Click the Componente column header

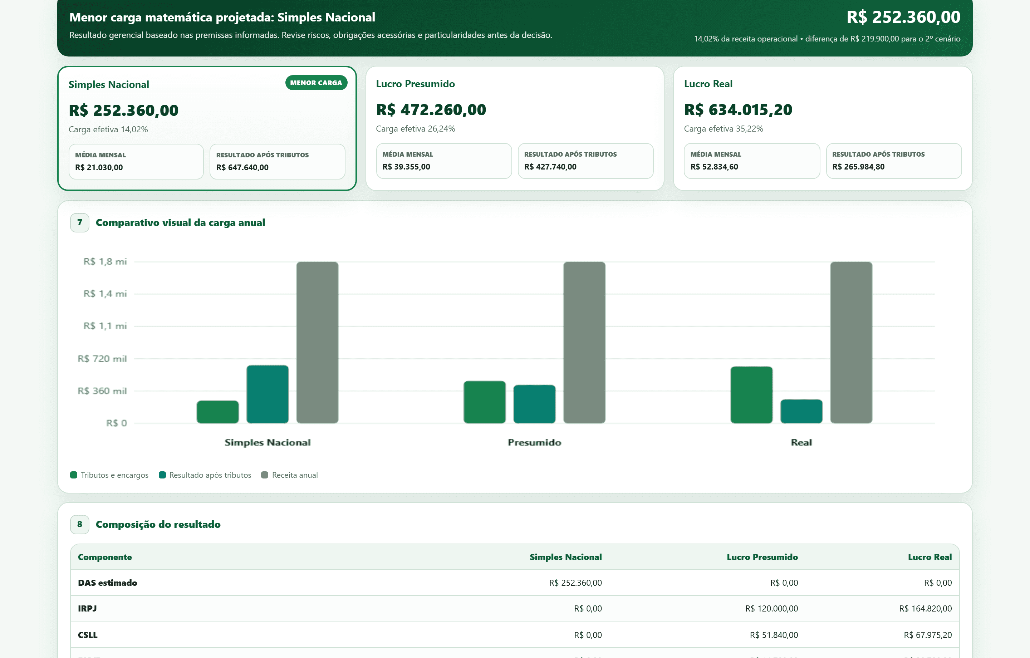(105, 557)
